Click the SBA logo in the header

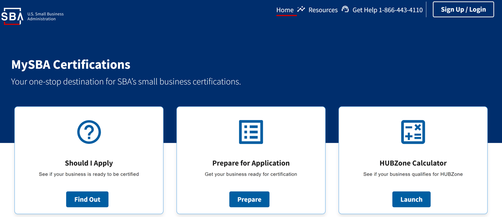pyautogui.click(x=12, y=16)
